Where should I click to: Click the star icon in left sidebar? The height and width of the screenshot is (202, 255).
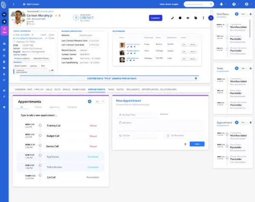click(x=4, y=22)
